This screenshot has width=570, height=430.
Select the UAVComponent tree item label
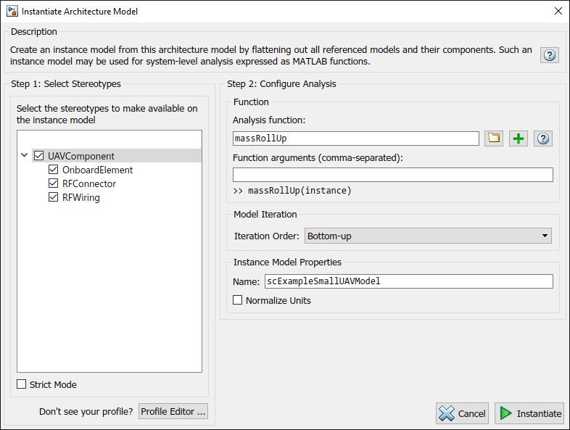[x=81, y=156]
